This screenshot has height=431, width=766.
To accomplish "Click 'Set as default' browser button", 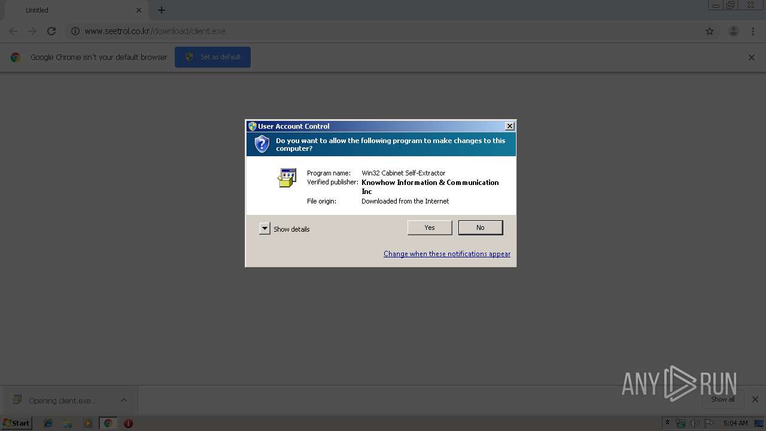I will click(x=212, y=57).
